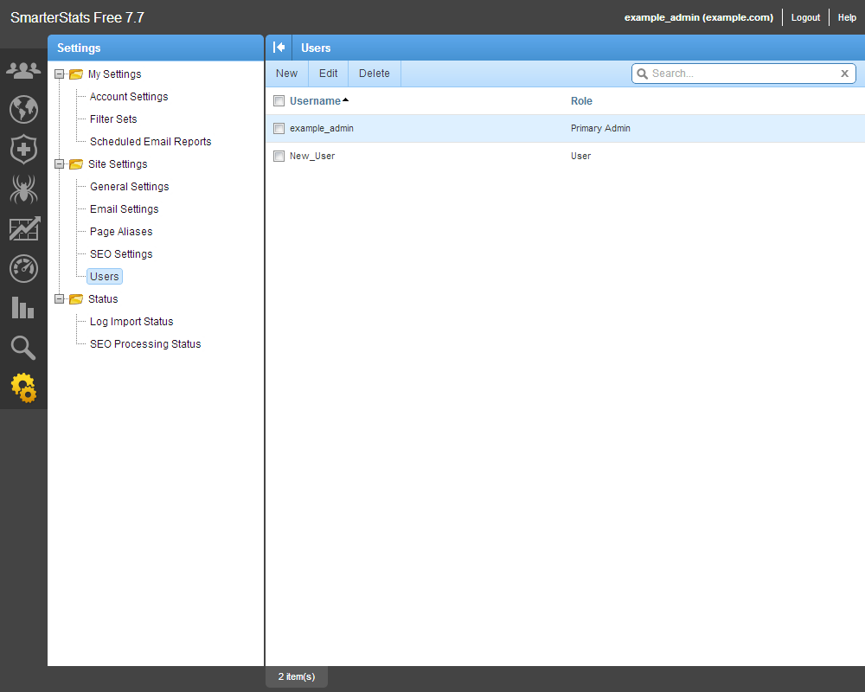The image size is (865, 692).
Task: Open the magnifying glass search icon in sidebar
Action: coord(23,348)
